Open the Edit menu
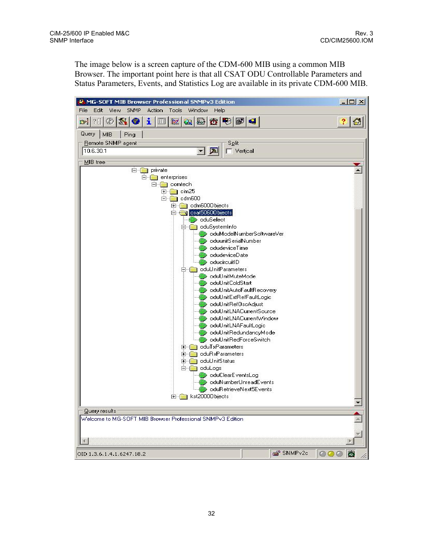This screenshot has width=423, height=547. pos(98,110)
